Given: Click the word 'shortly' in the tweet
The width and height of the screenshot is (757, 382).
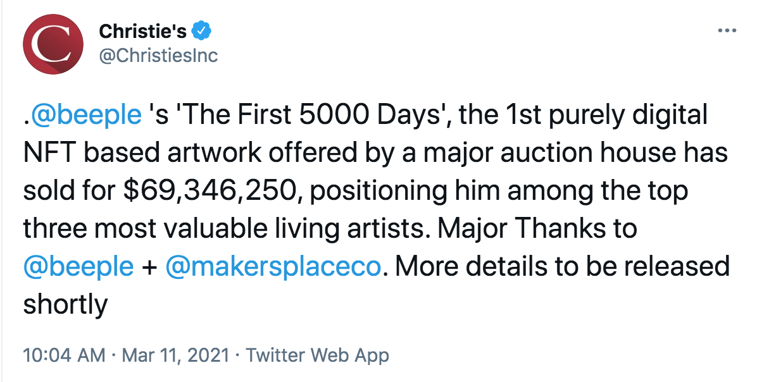Looking at the screenshot, I should (65, 304).
